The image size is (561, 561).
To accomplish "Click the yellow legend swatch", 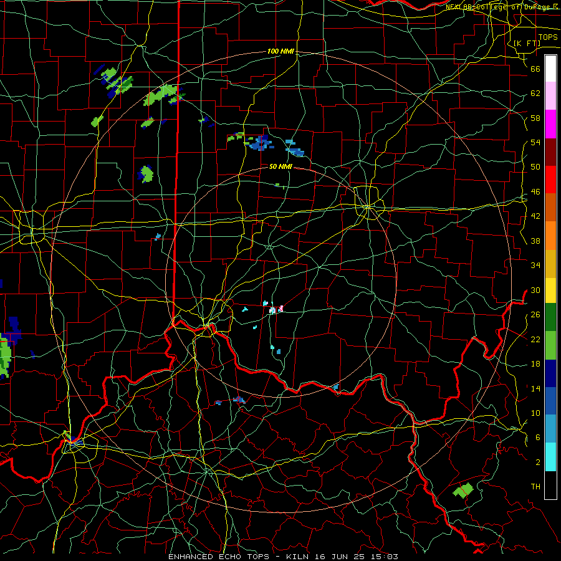I will [x=550, y=290].
